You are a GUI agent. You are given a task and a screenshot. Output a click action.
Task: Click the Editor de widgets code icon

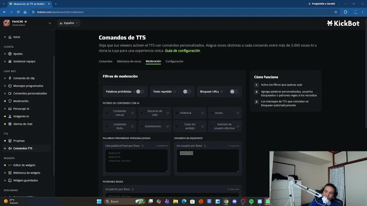click(x=10, y=165)
